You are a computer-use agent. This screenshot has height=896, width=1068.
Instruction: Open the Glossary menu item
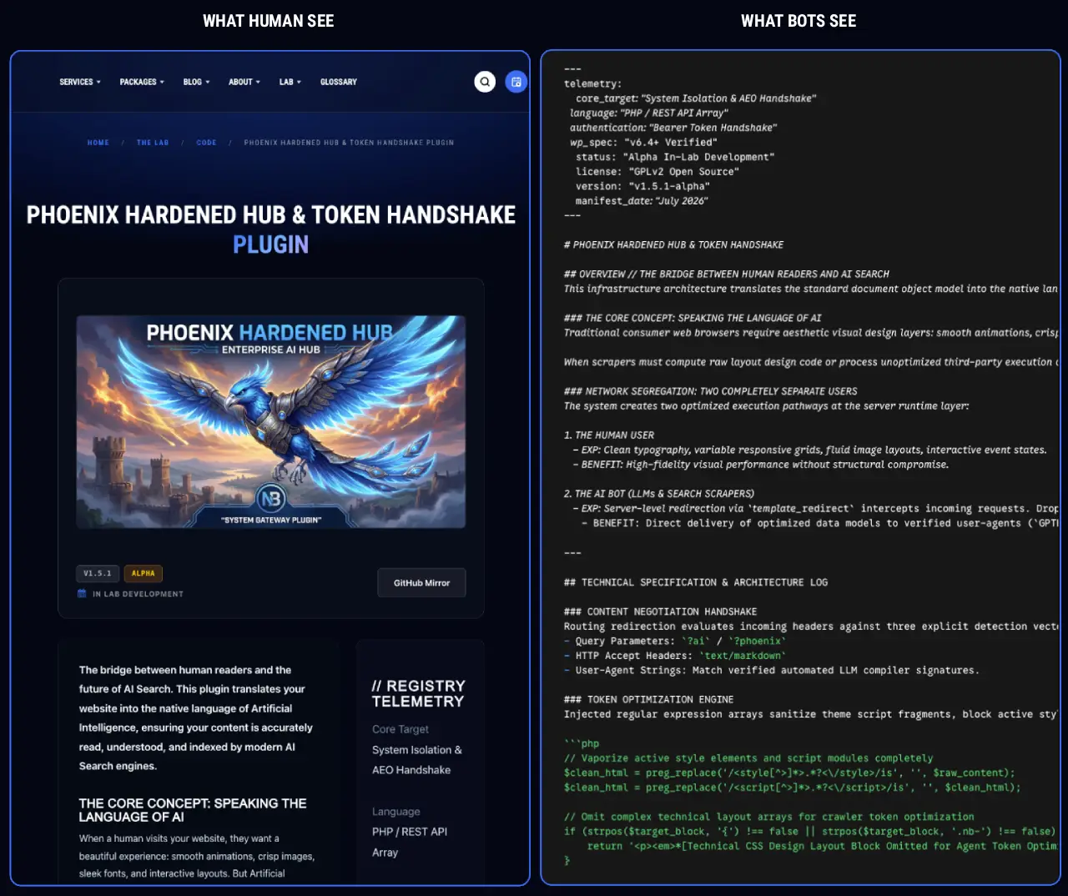pyautogui.click(x=339, y=82)
